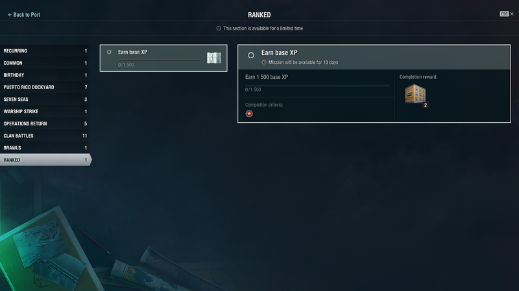This screenshot has height=291, width=519.
Task: Click the clock icon next to mission availability
Action: 264,62
